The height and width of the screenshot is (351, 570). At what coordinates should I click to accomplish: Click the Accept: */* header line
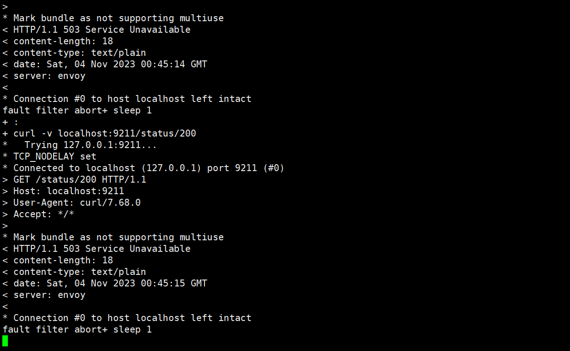coord(38,214)
